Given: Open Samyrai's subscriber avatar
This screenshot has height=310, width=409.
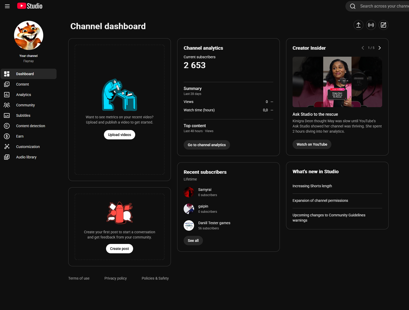Looking at the screenshot, I should 189,192.
